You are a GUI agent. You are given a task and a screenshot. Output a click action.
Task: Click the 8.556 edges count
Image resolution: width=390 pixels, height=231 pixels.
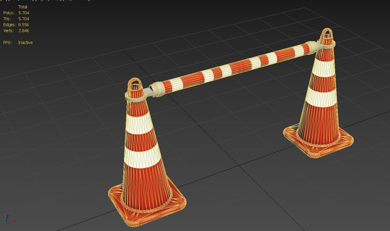pos(24,25)
